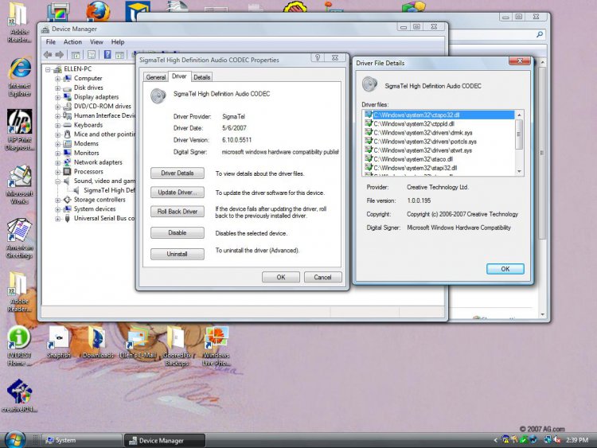Click the show/hide console tree toolbar icon
This screenshot has width=597, height=448.
click(76, 55)
